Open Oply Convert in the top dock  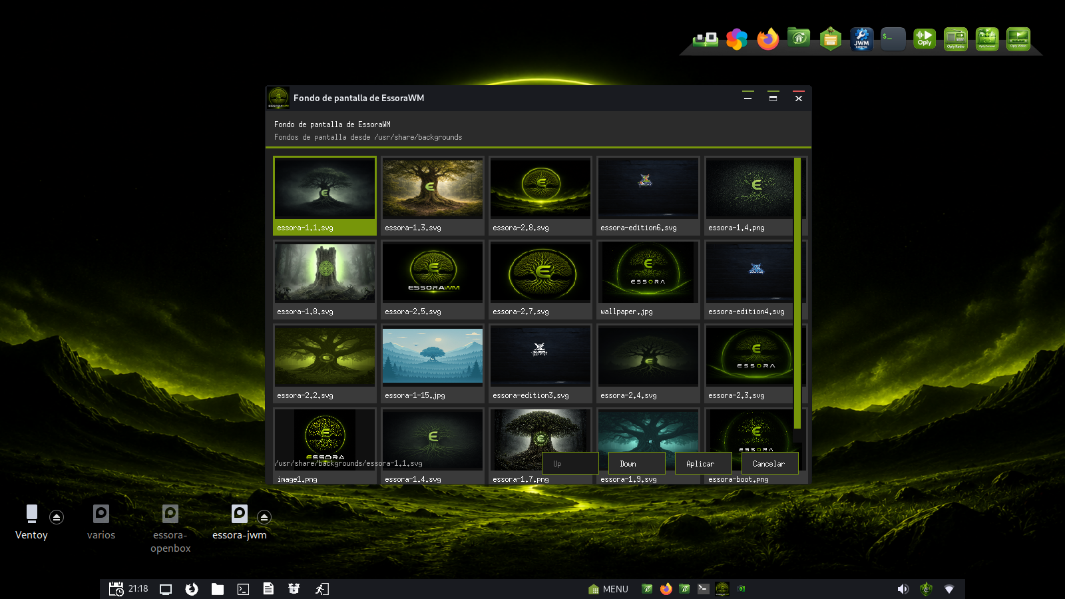(x=987, y=39)
